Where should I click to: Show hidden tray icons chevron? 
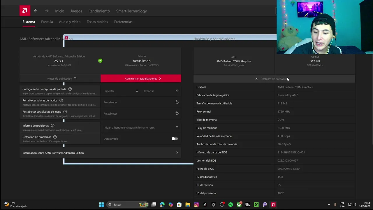[x=329, y=204]
